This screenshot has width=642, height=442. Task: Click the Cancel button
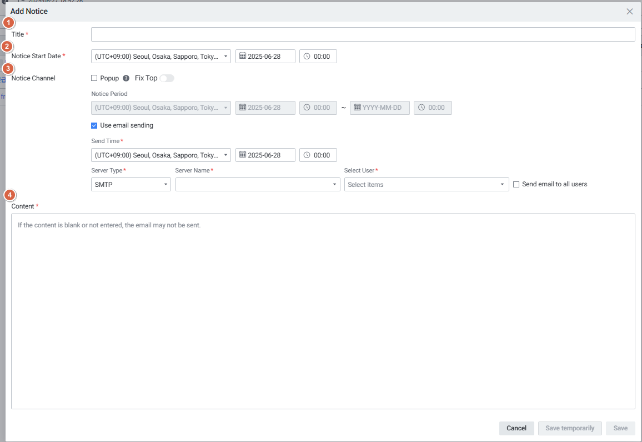(x=516, y=428)
